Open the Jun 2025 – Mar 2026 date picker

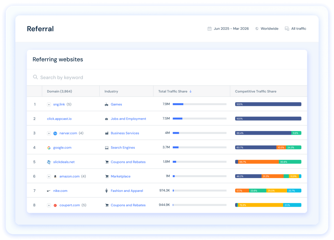(x=228, y=29)
